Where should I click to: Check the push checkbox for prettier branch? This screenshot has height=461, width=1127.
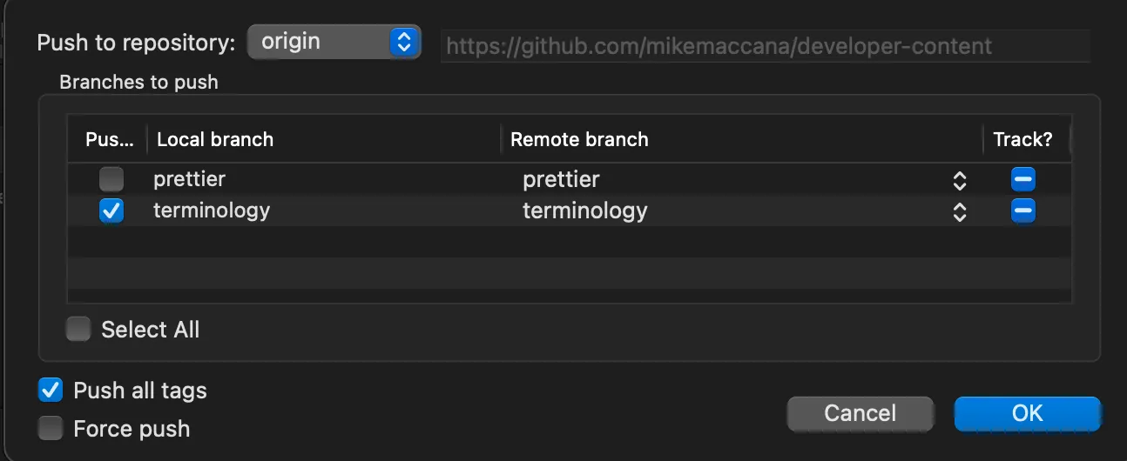tap(111, 180)
